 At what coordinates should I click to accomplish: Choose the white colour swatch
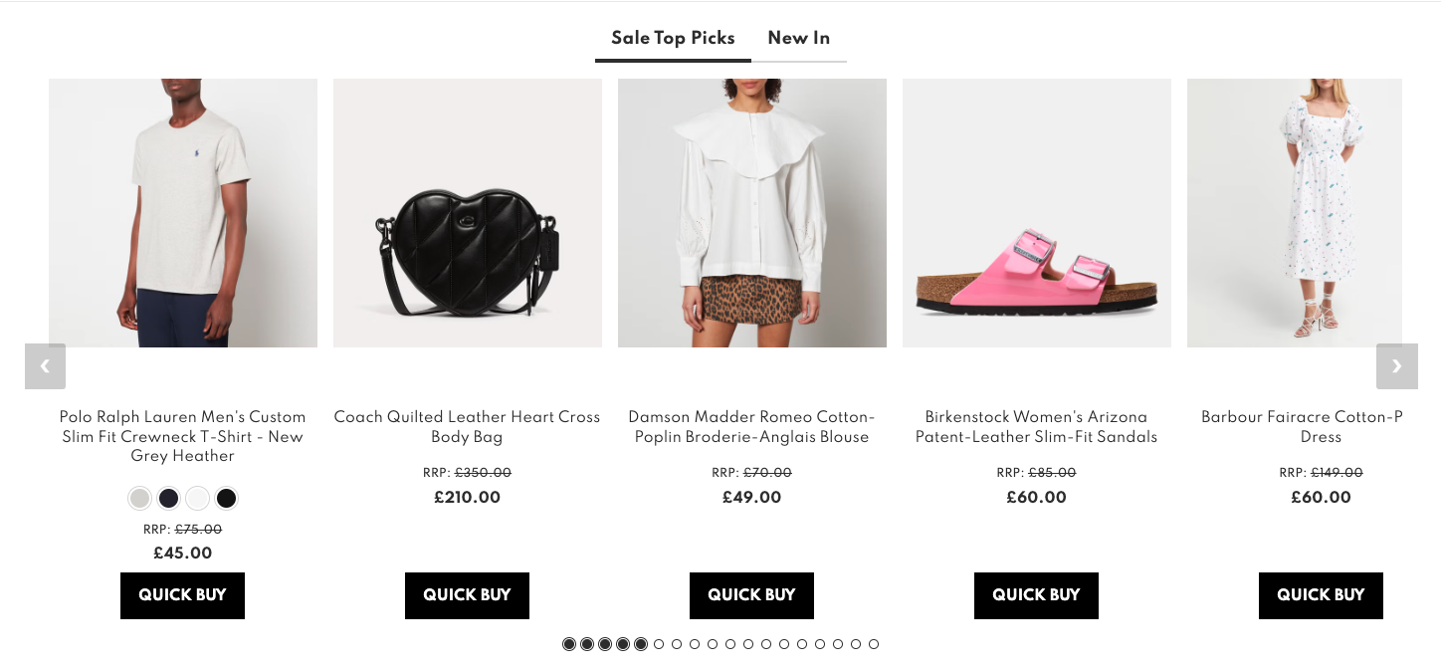tap(198, 498)
